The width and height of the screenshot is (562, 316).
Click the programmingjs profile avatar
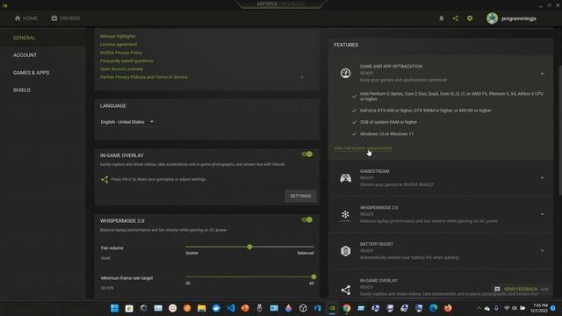tap(492, 18)
